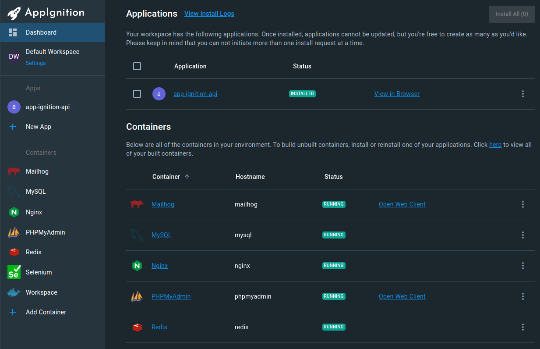Click the Selenium icon in the sidebar

(x=14, y=272)
